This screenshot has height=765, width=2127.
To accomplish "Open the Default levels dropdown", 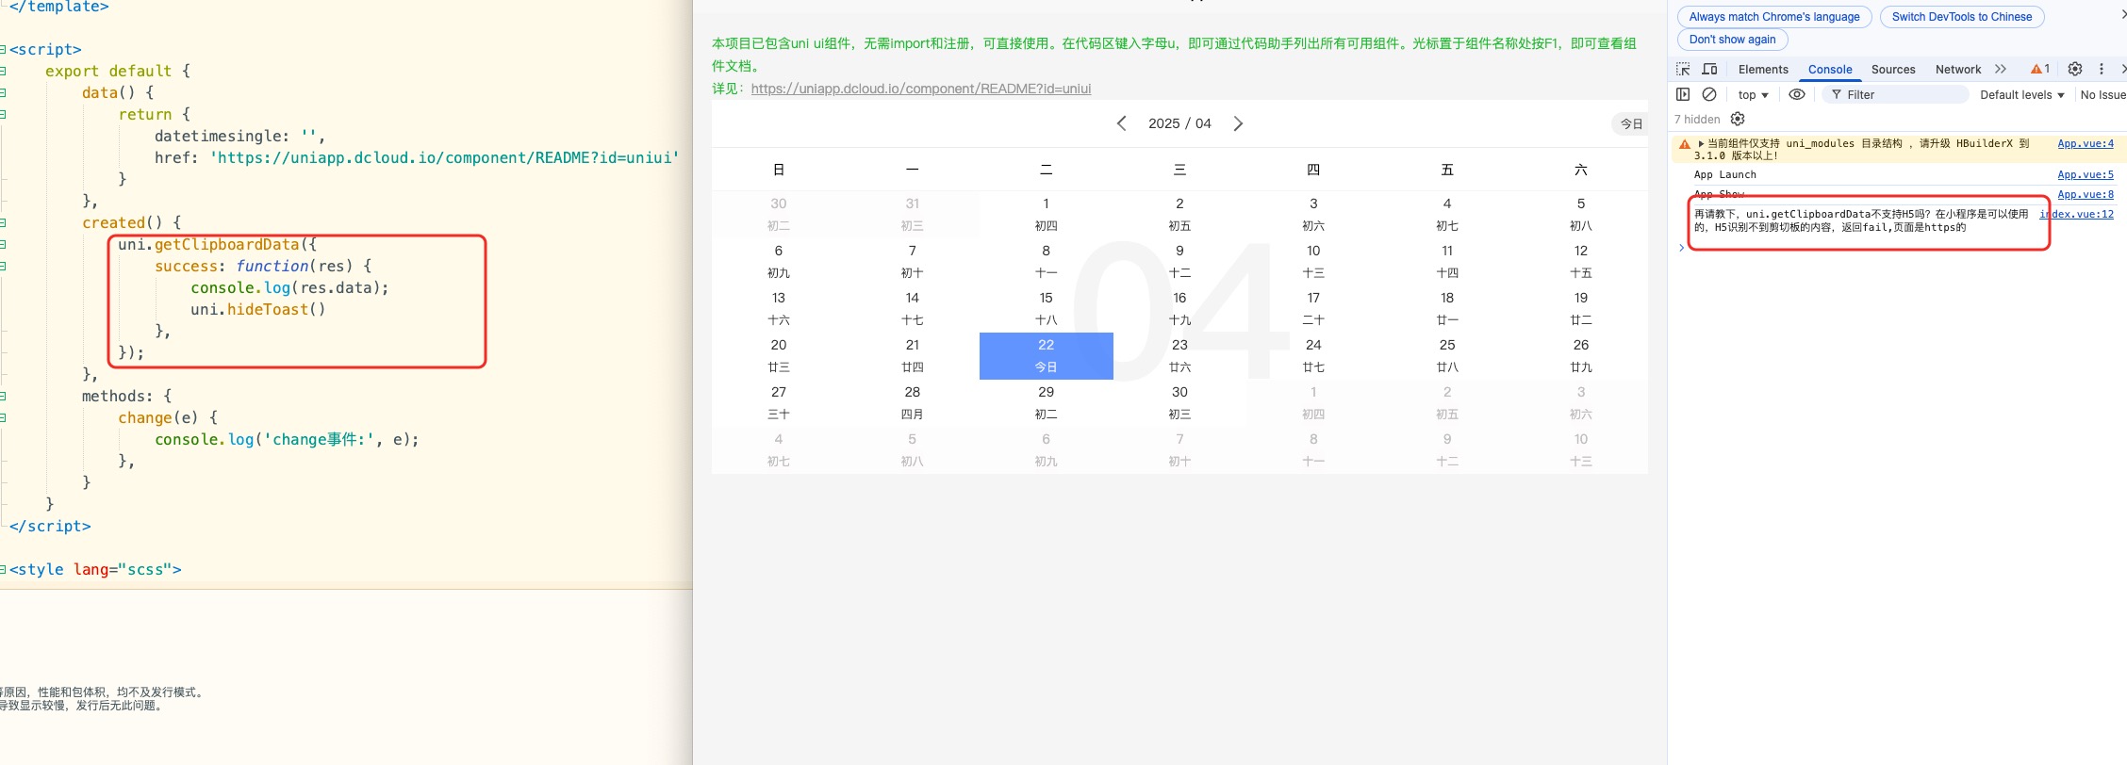I will 2021,95.
